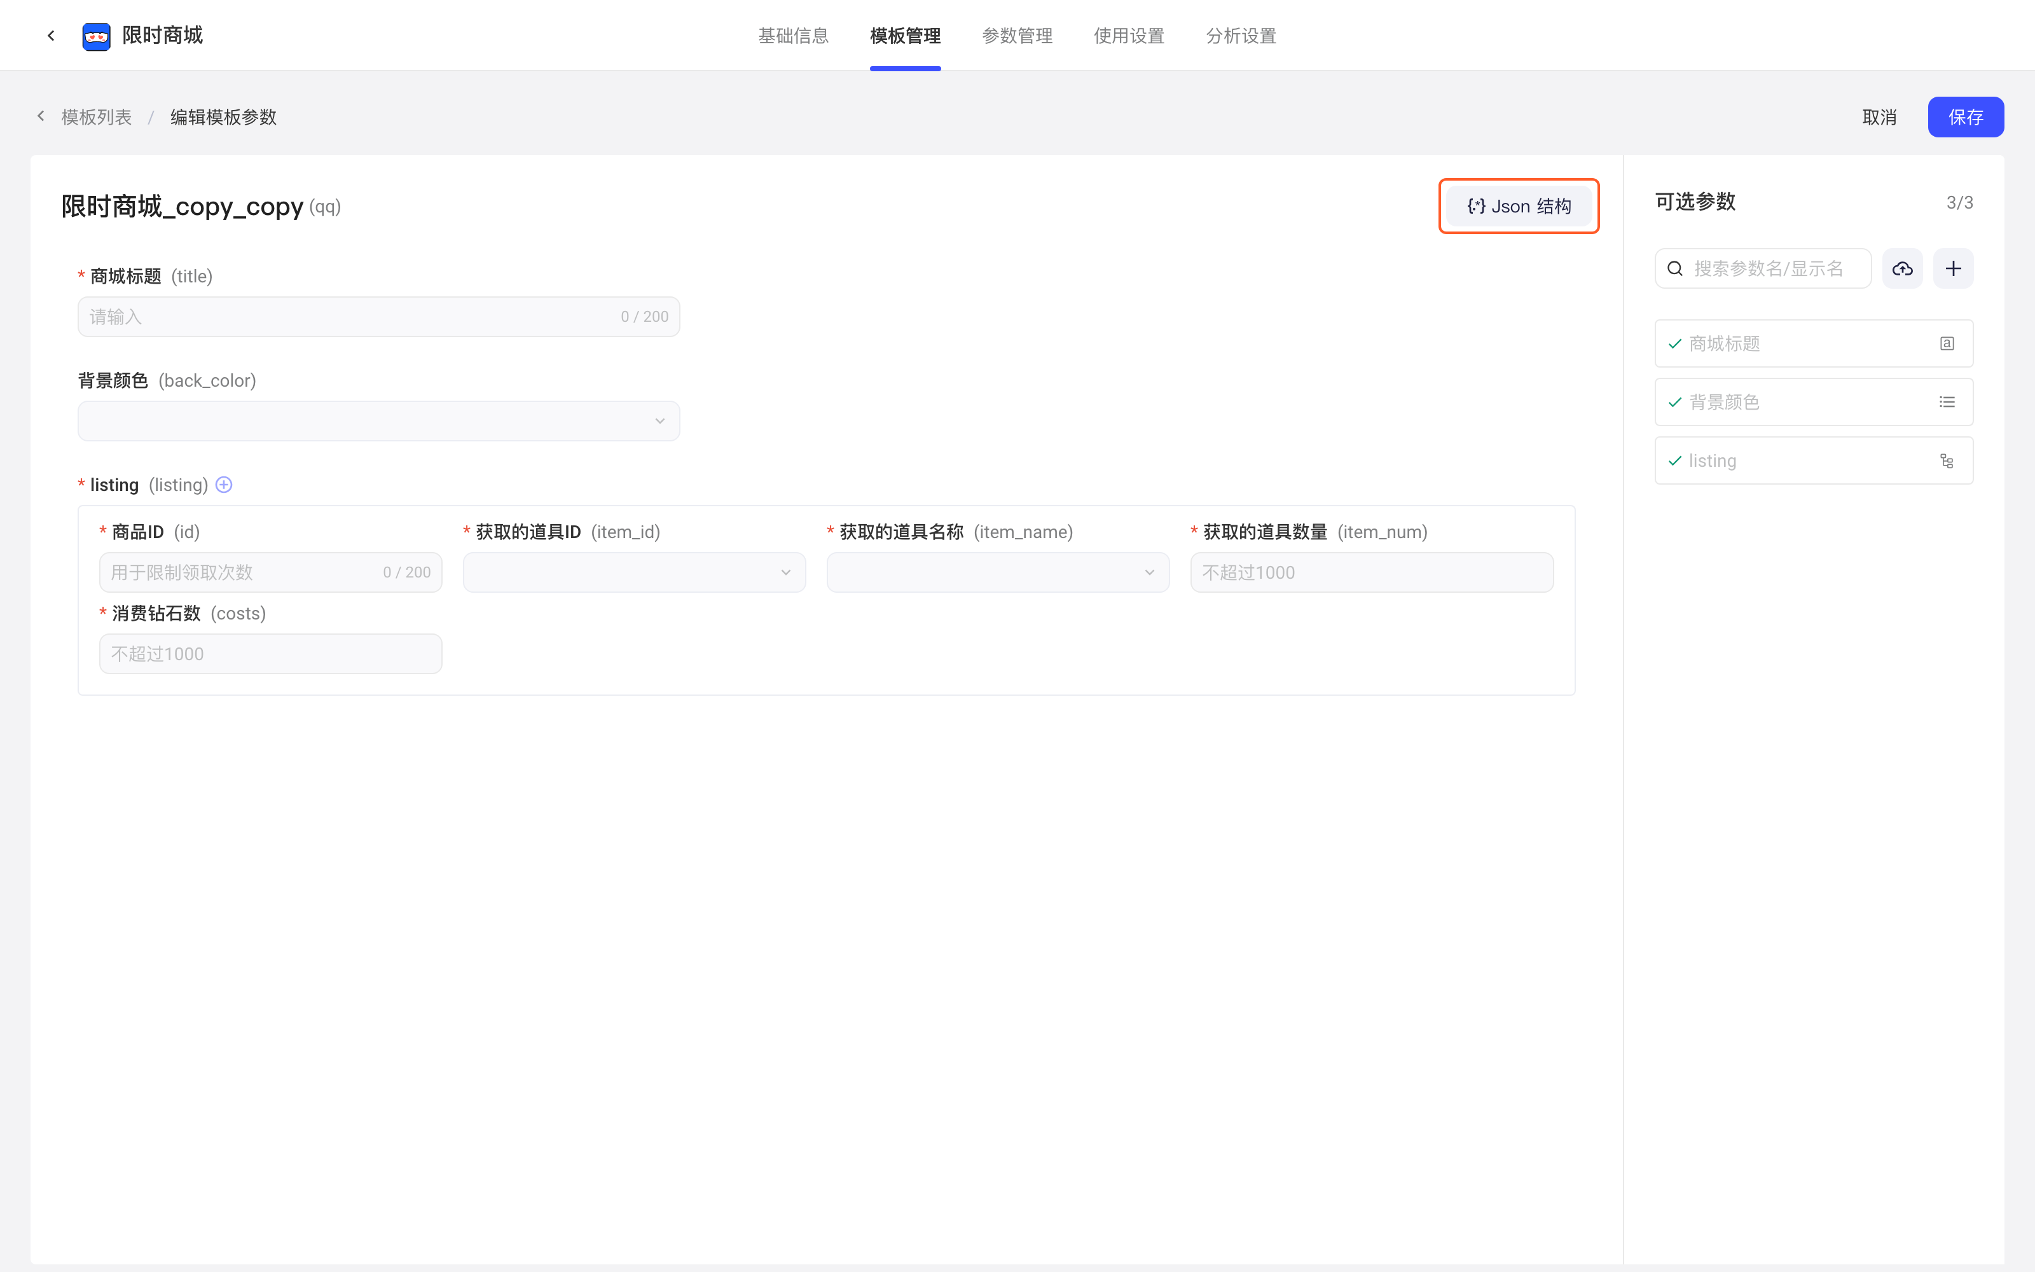Screen dimensions: 2035x1272
Task: Switch to the 基础信息 tab
Action: pyautogui.click(x=793, y=36)
